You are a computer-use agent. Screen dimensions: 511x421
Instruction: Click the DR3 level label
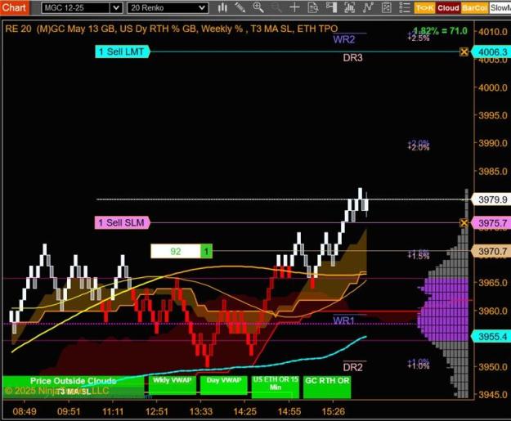point(352,58)
